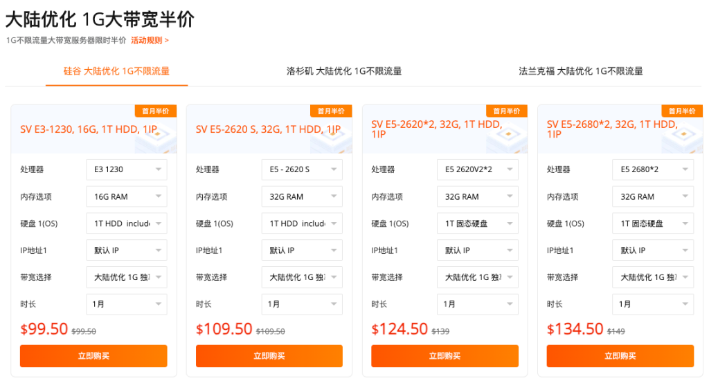This screenshot has width=709, height=381.
Task: Expand the 16G RAM memory dropdown
Action: pyautogui.click(x=126, y=196)
